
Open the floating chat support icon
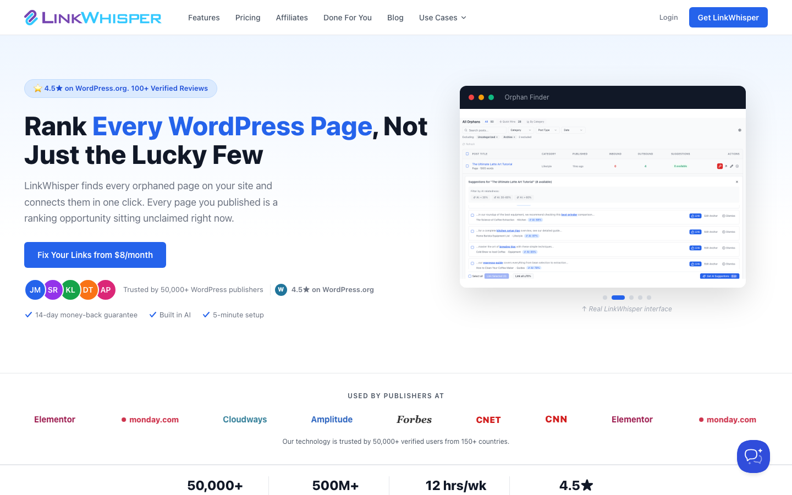point(753,456)
